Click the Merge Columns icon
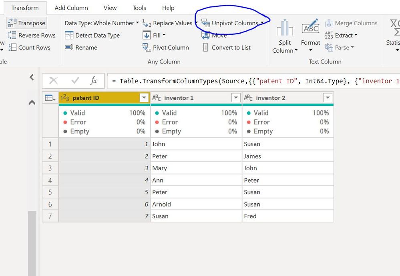400x276 pixels. tap(329, 23)
